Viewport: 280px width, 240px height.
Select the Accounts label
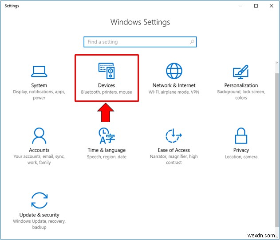tap(39, 150)
